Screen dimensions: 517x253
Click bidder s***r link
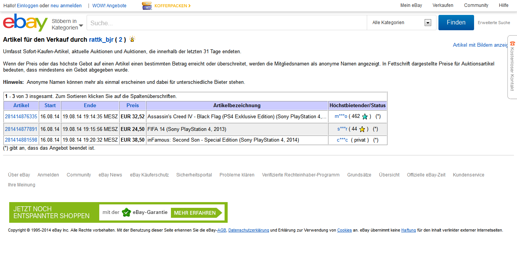(342, 129)
